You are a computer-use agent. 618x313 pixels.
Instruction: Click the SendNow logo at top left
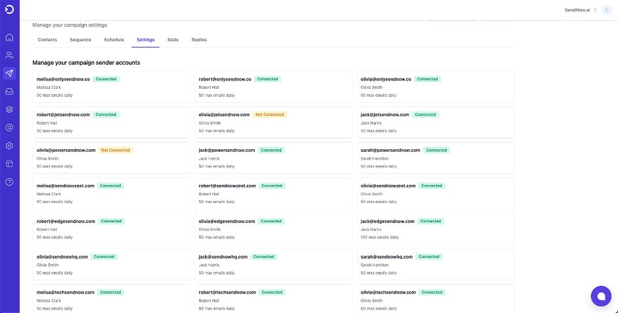coord(10,10)
